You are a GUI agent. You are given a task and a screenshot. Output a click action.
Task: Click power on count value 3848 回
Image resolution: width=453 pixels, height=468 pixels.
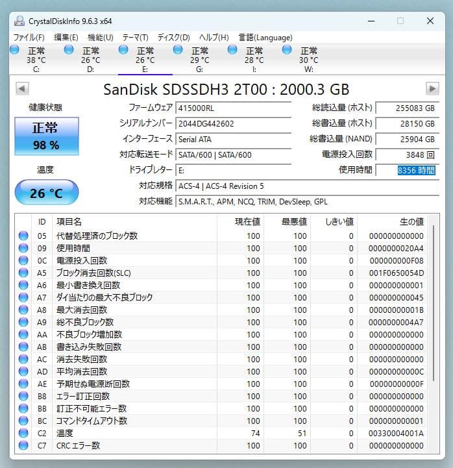[408, 155]
